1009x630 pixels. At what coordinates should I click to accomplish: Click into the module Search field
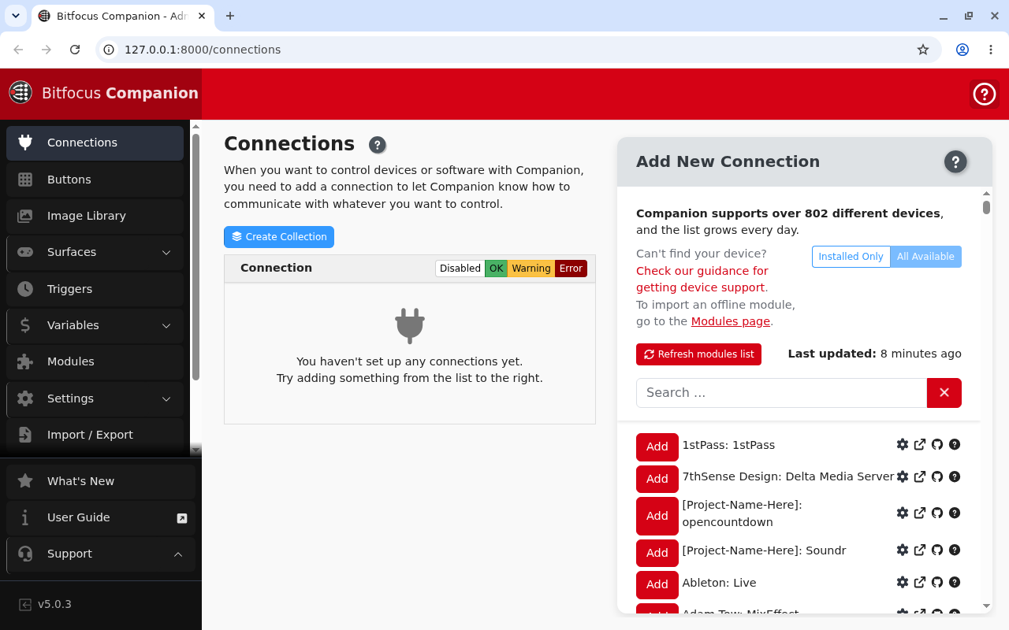[781, 393]
